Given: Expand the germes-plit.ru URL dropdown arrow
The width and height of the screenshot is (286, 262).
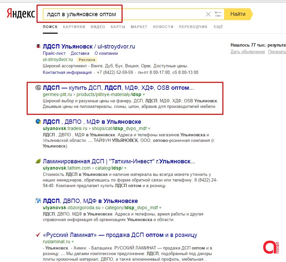Looking at the screenshot, I should [x=144, y=95].
